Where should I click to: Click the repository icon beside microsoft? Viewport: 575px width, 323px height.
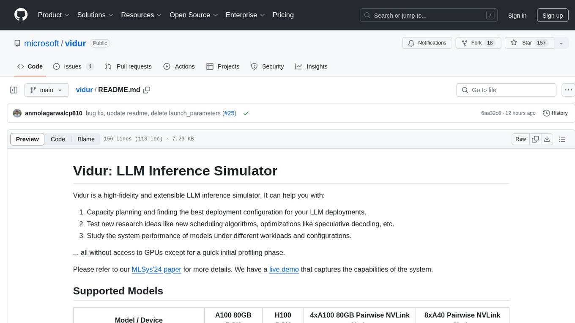point(17,43)
